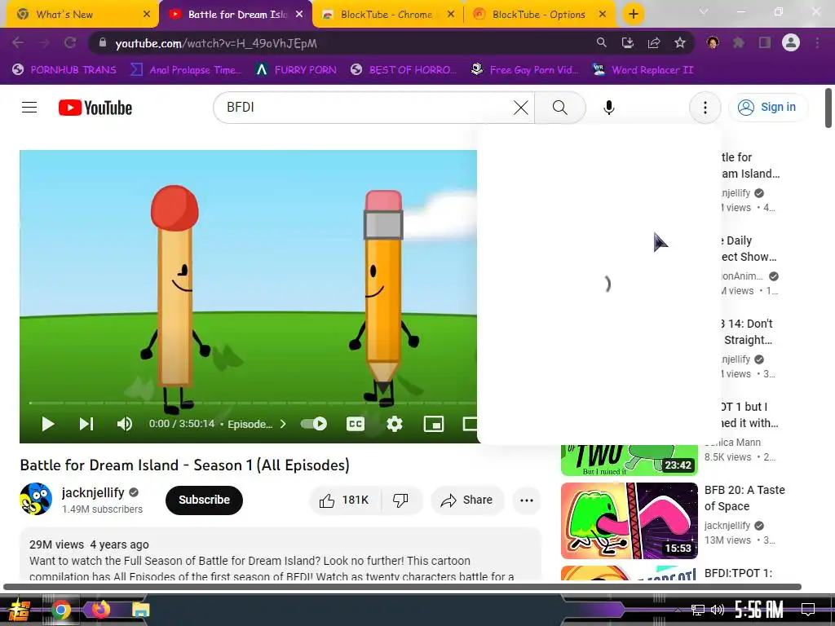This screenshot has width=835, height=626.
Task: Open the BFB 20 thumbnail
Action: [x=629, y=521]
